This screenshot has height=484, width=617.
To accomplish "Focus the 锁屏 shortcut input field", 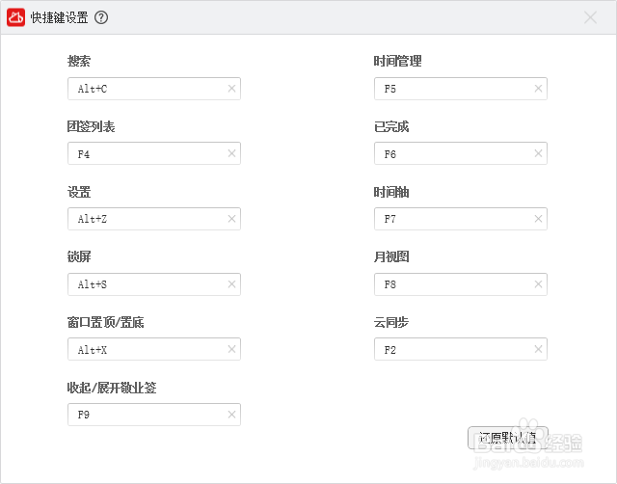I will [145, 284].
